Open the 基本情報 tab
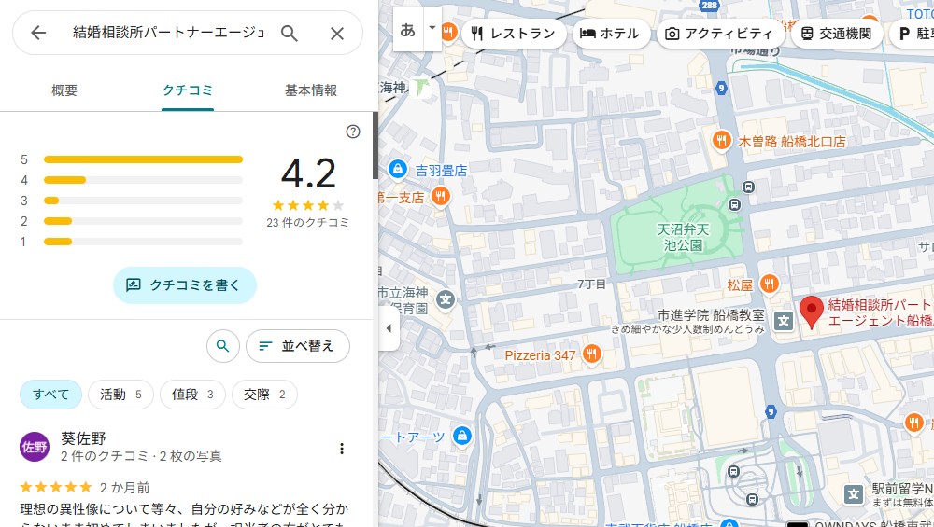 click(311, 90)
